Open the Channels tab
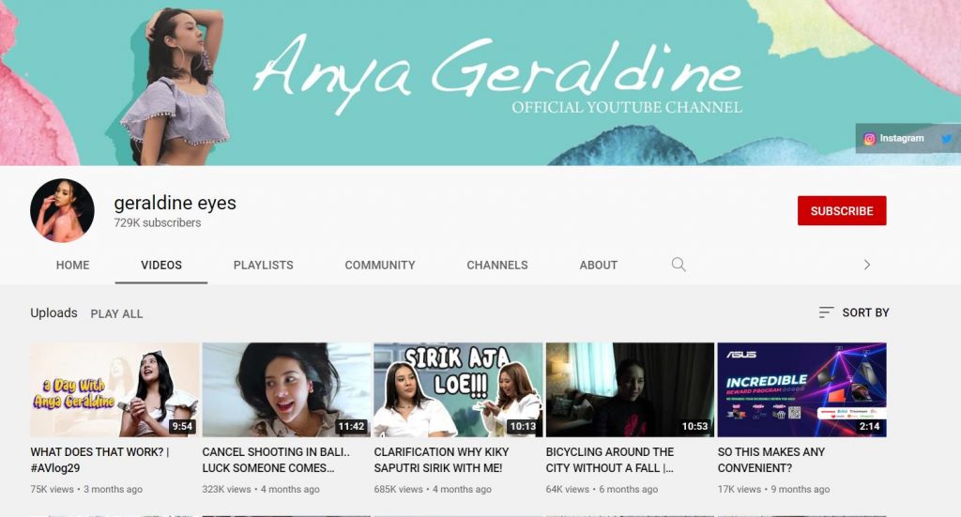Viewport: 961px width, 517px height. pos(497,266)
